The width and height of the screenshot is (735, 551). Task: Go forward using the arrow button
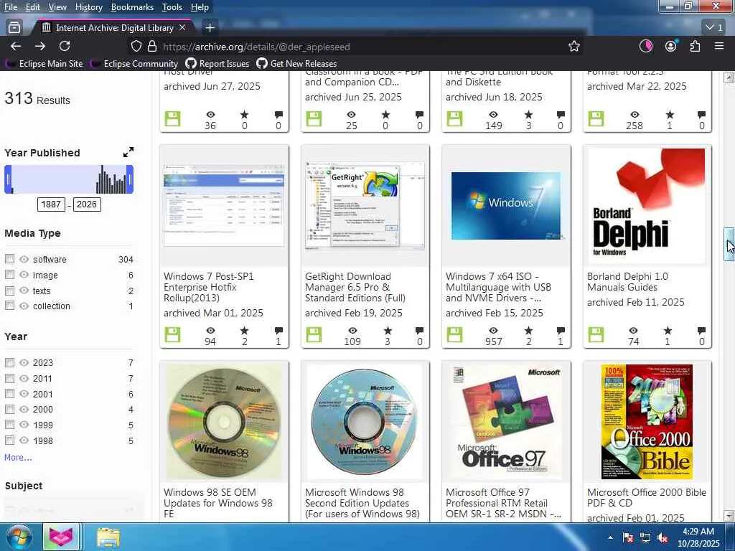coord(40,46)
